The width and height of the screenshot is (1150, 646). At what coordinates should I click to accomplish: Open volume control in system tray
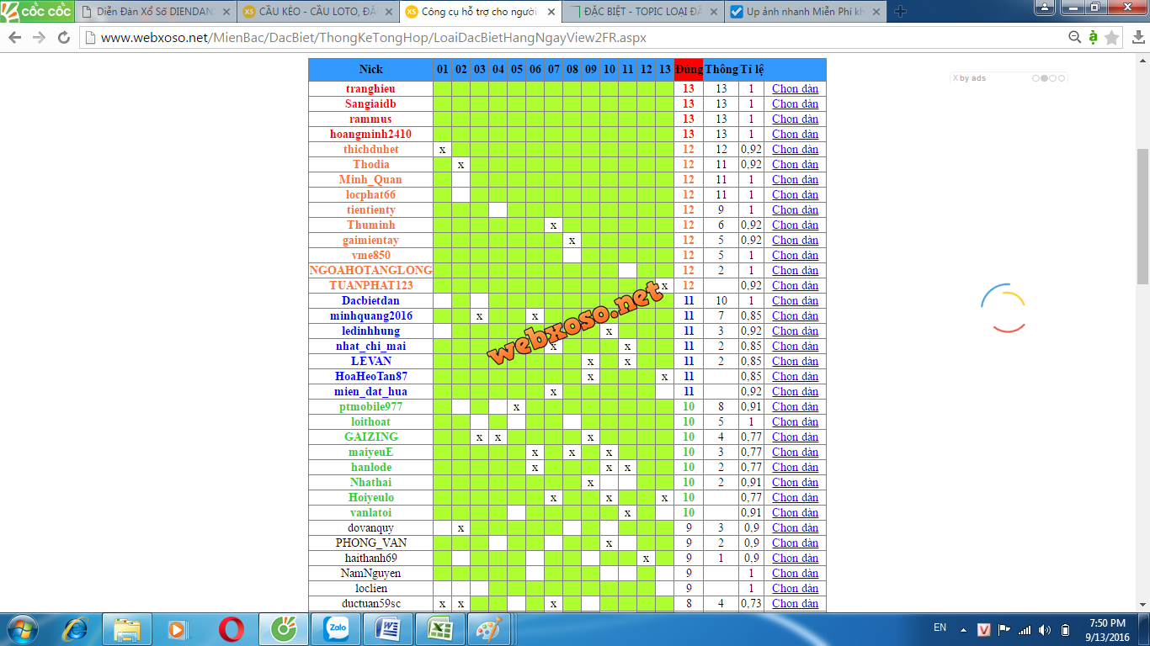[1045, 629]
